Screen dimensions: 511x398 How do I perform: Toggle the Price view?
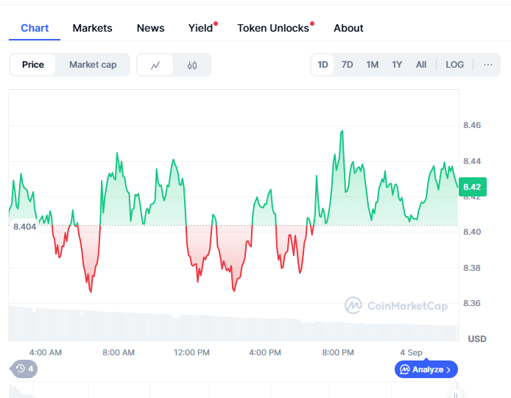(33, 65)
